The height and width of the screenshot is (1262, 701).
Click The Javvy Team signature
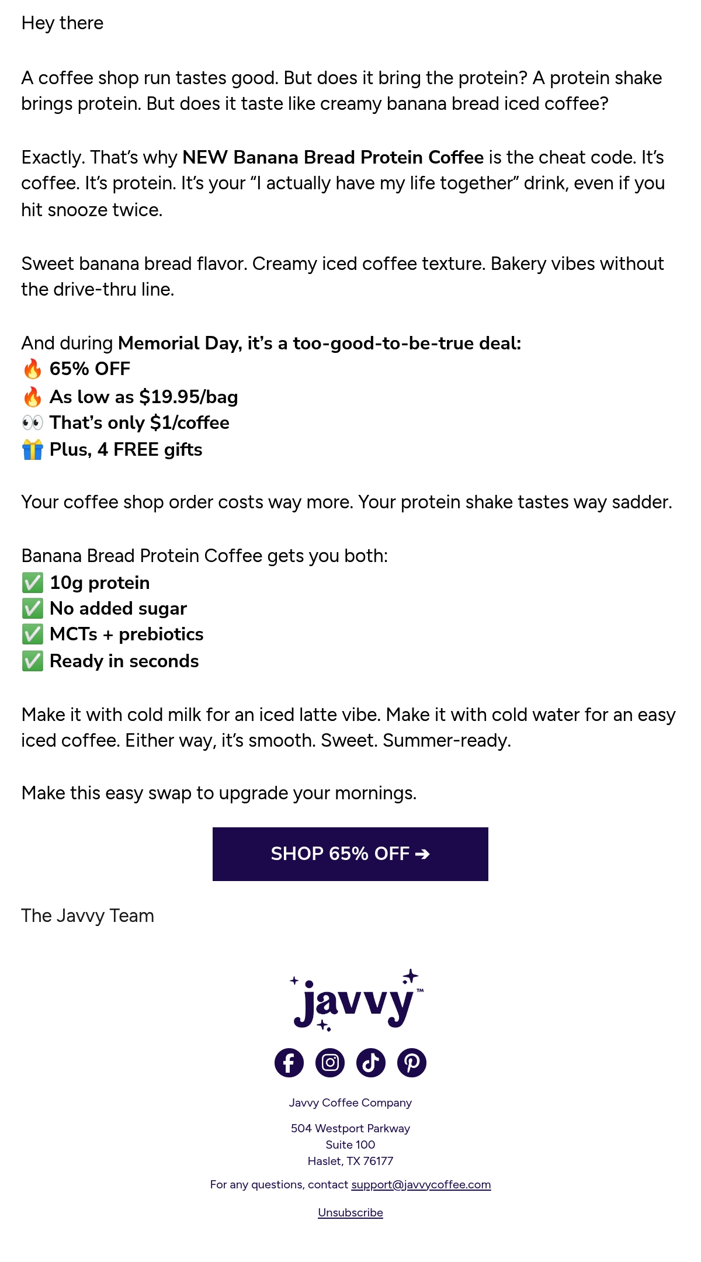coord(88,916)
